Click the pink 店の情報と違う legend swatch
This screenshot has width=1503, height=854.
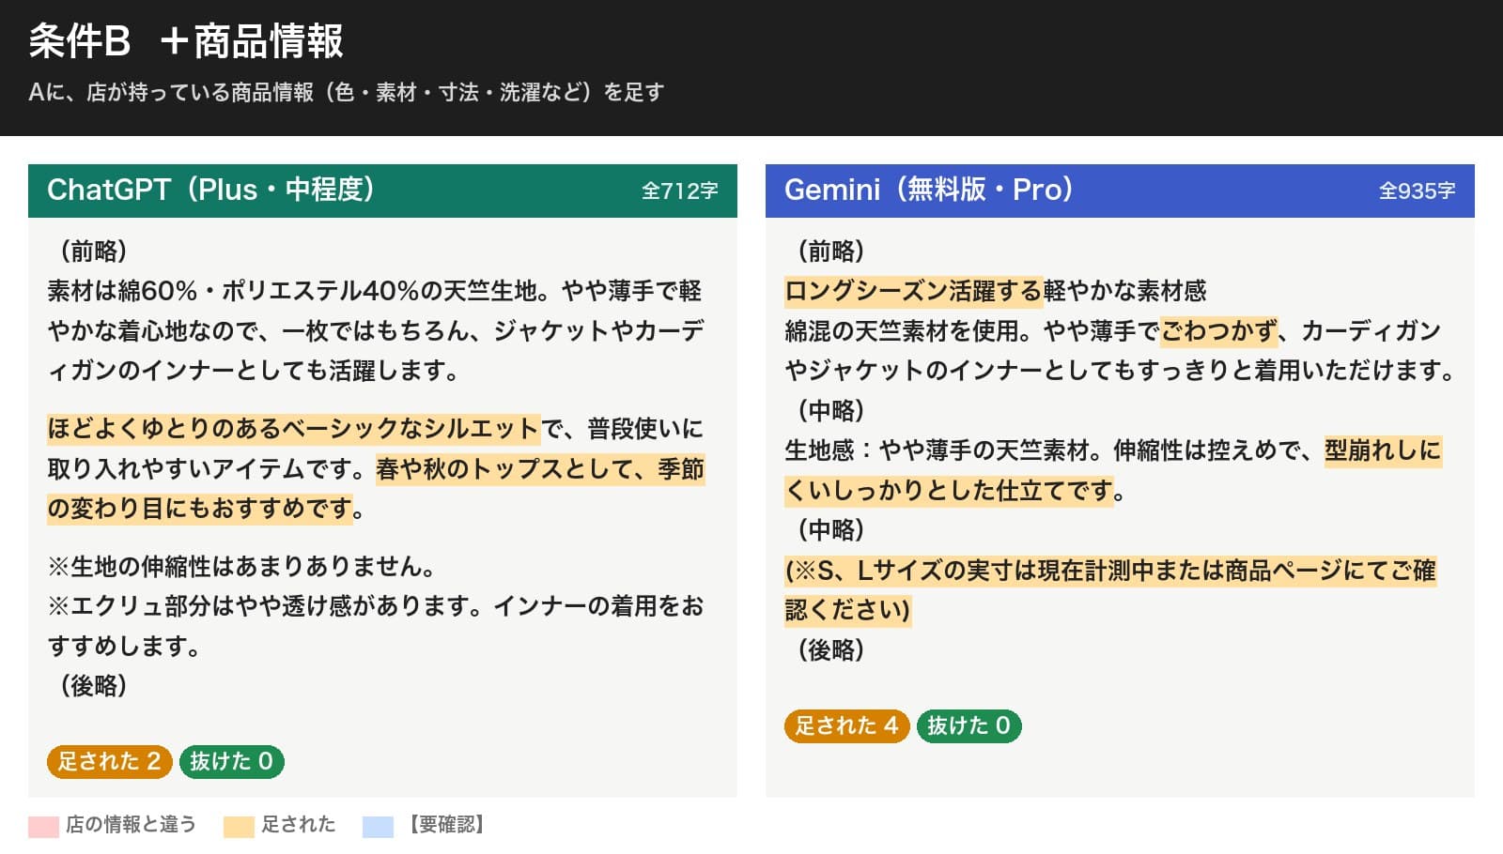pos(43,827)
